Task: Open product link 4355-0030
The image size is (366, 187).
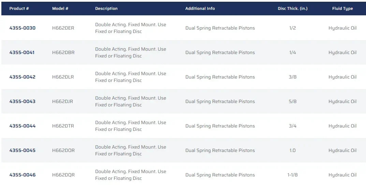Action: pyautogui.click(x=22, y=28)
